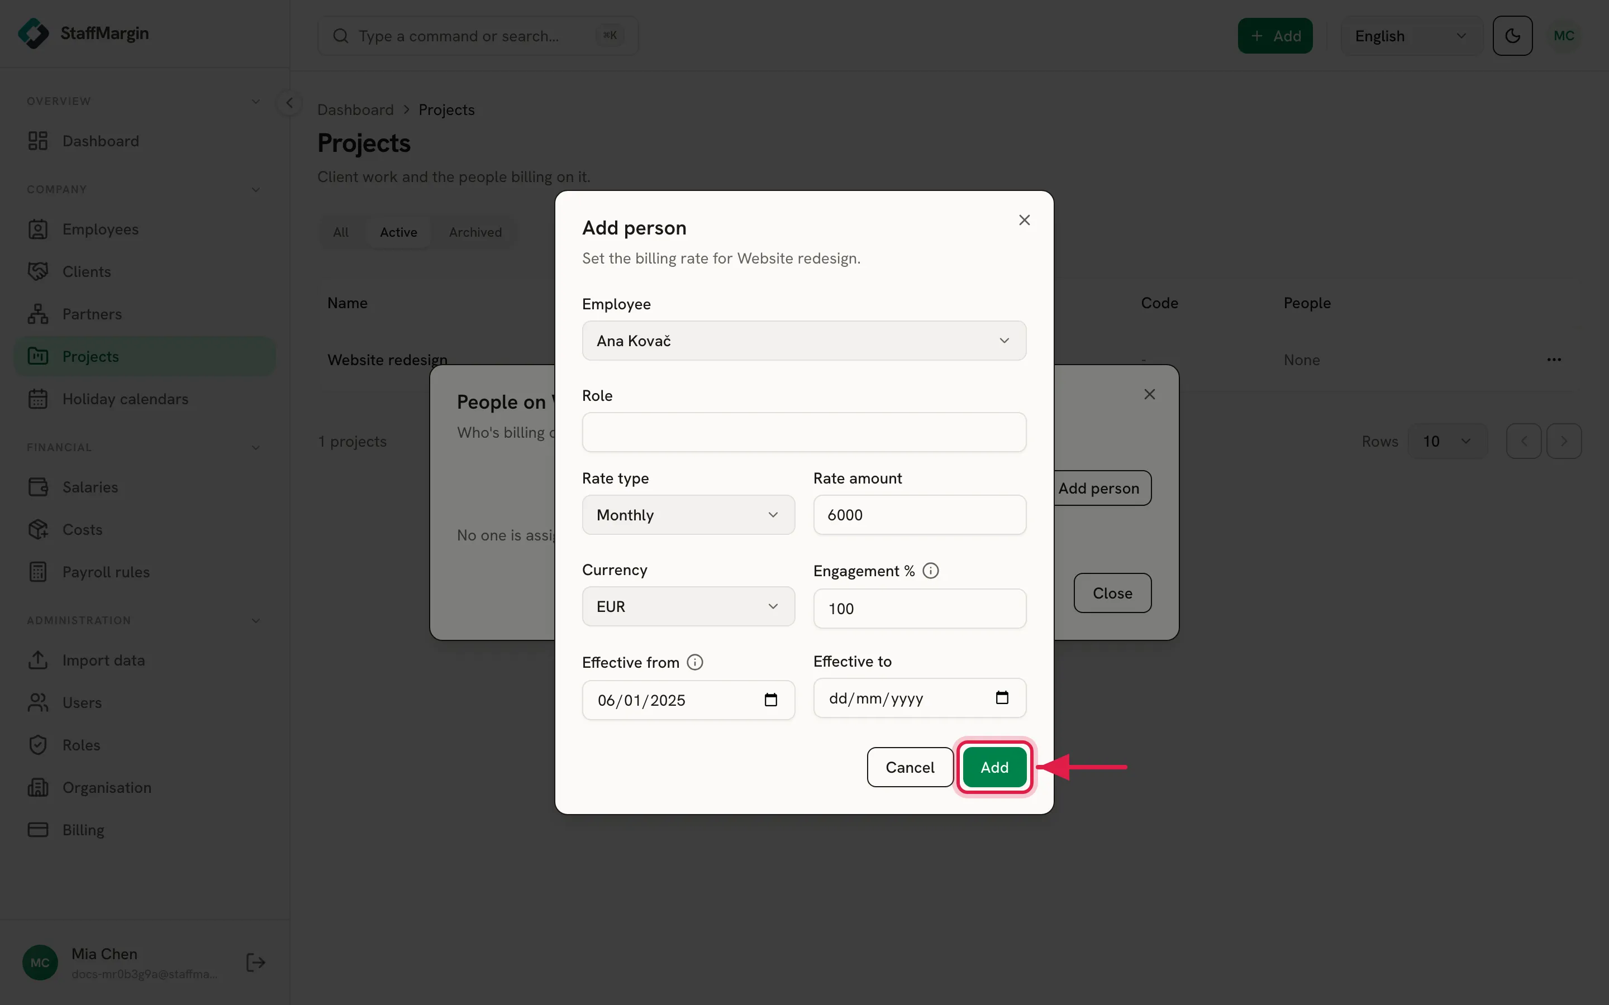Open the Effective from calendar picker
1609x1005 pixels.
point(770,700)
